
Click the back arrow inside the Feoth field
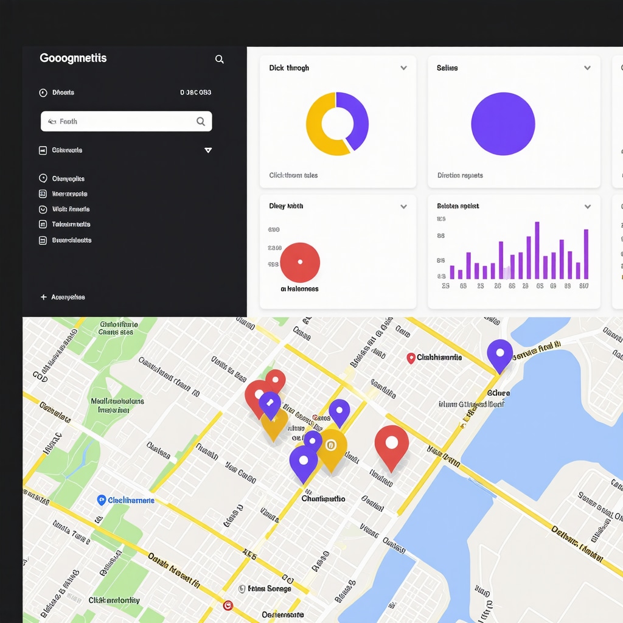click(x=52, y=122)
